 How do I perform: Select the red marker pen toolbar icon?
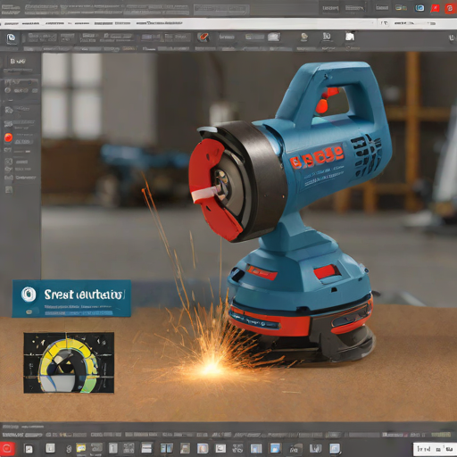click(x=204, y=37)
